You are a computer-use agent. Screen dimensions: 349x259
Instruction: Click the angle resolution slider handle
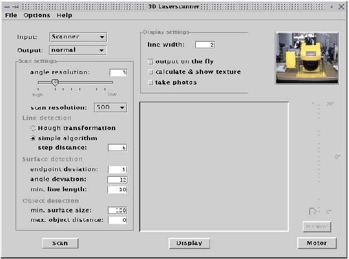[55, 82]
